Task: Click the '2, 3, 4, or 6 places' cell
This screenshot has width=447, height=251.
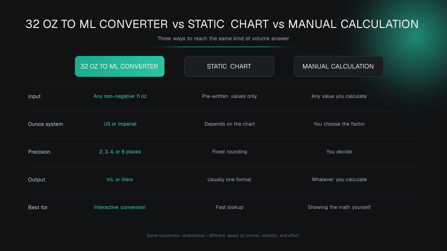Action: pos(120,152)
